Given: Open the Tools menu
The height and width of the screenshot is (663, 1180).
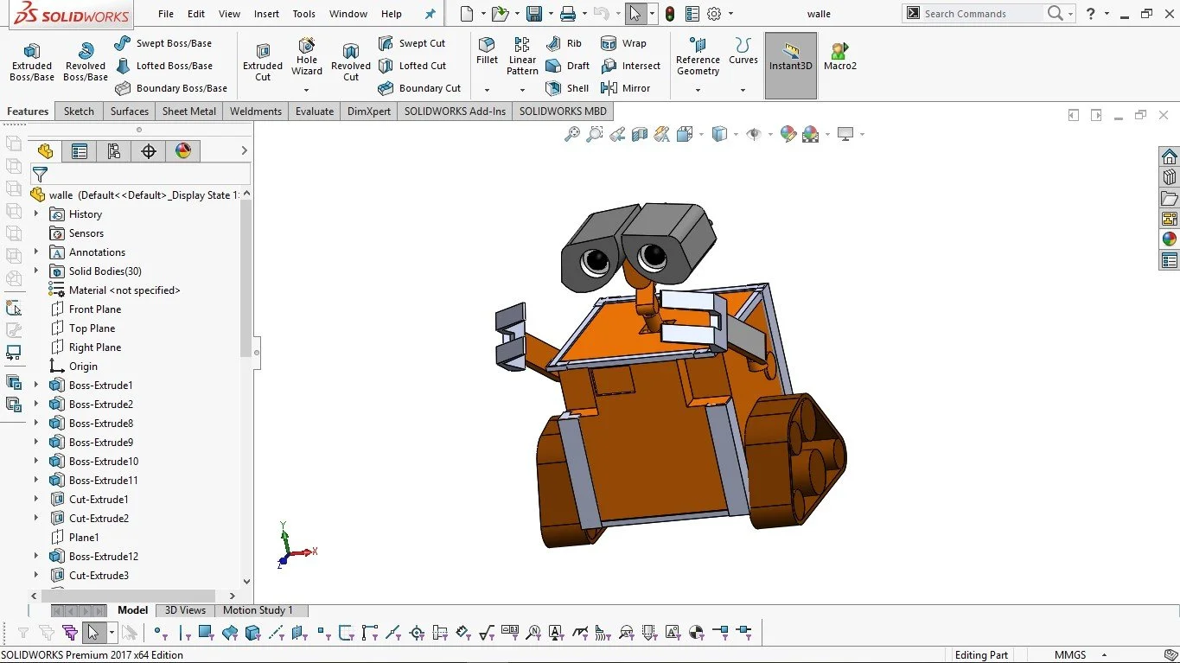Looking at the screenshot, I should (303, 14).
